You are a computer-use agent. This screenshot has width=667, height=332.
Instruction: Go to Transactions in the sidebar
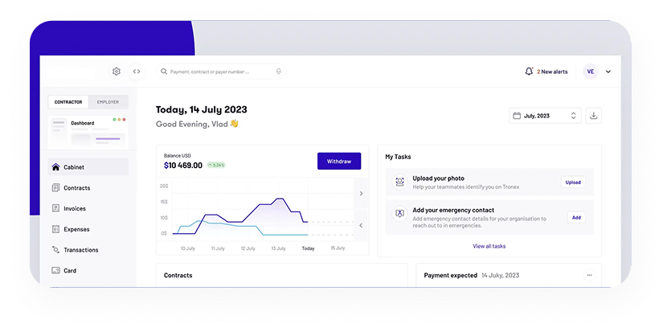(x=80, y=250)
